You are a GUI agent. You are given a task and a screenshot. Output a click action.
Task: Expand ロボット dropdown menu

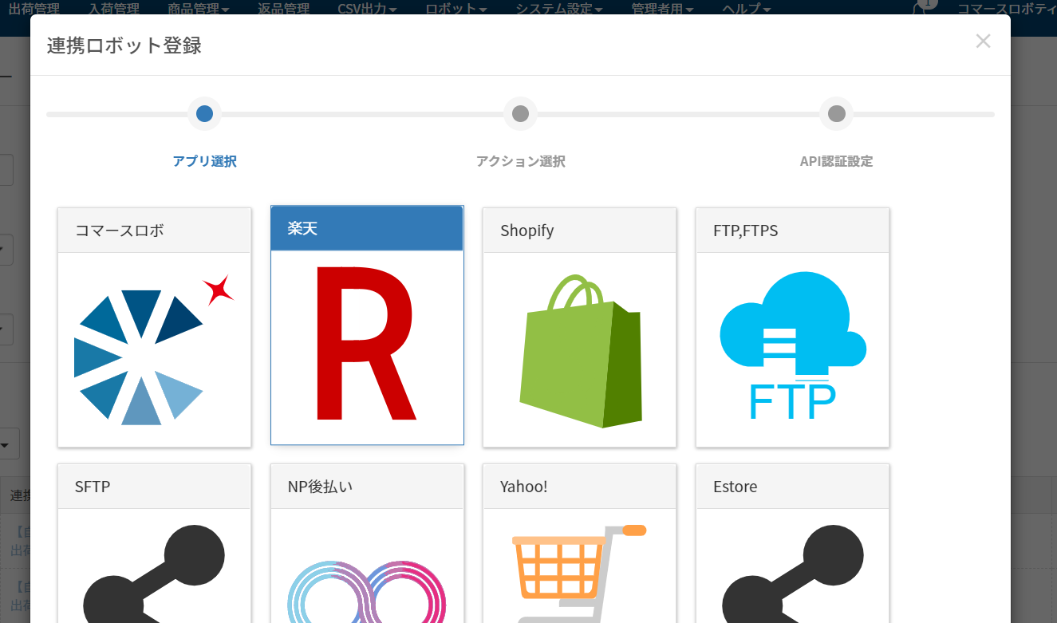[456, 10]
